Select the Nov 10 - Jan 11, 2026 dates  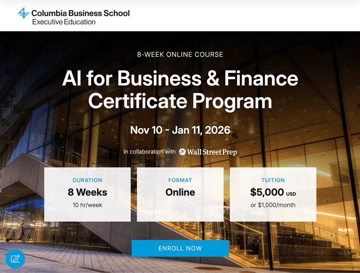(x=180, y=130)
